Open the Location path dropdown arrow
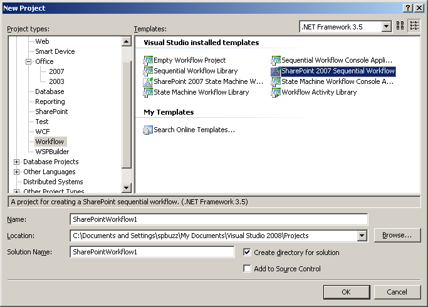The width and height of the screenshot is (428, 307). coord(362,236)
